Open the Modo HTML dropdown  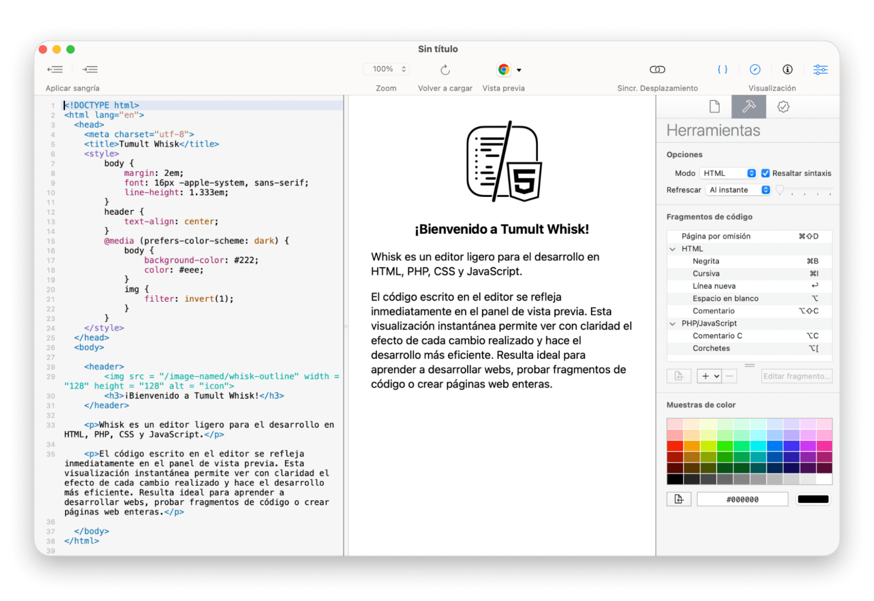[x=728, y=173]
